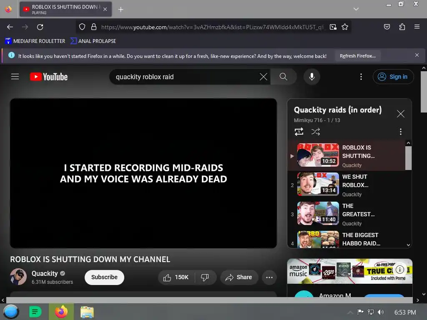Click the video title ROBLOX IS SHUTTING DOWN MY CHANNEL
Screen dimensions: 427x320
coord(90,259)
